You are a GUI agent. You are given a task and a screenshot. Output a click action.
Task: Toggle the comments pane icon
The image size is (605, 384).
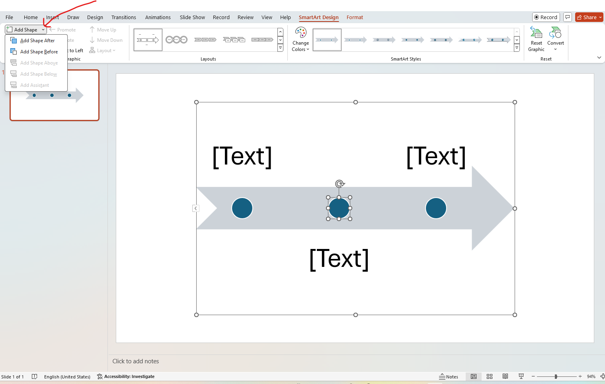pos(568,17)
